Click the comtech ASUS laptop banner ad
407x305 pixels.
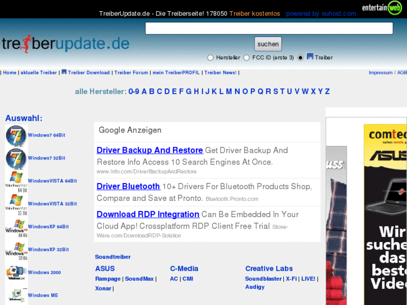point(386,214)
